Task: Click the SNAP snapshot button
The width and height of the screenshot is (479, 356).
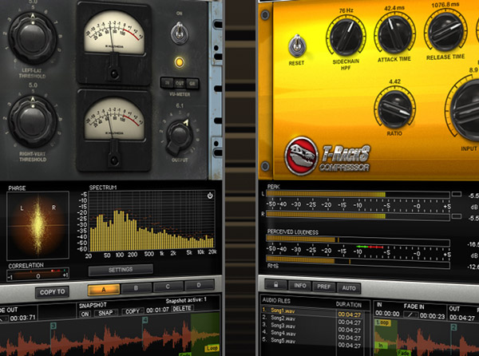Action: click(x=105, y=313)
